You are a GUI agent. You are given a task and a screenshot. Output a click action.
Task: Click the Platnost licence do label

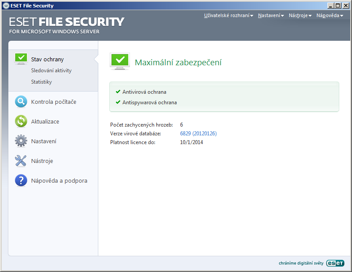click(x=133, y=142)
